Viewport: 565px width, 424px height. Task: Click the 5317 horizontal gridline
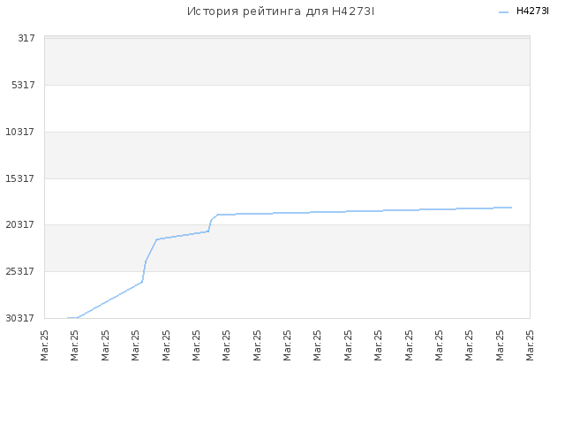point(287,85)
